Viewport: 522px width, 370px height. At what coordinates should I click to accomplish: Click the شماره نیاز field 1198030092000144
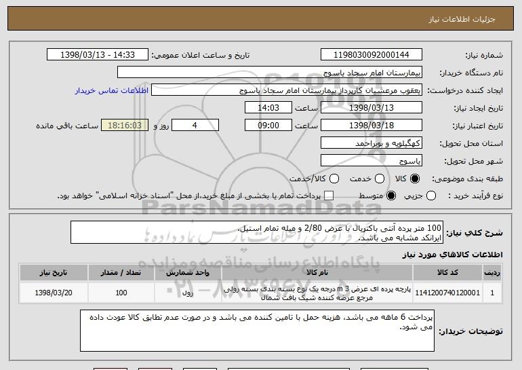372,55
